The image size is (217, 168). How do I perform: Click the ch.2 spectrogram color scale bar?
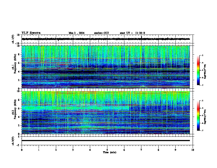(x=198, y=116)
